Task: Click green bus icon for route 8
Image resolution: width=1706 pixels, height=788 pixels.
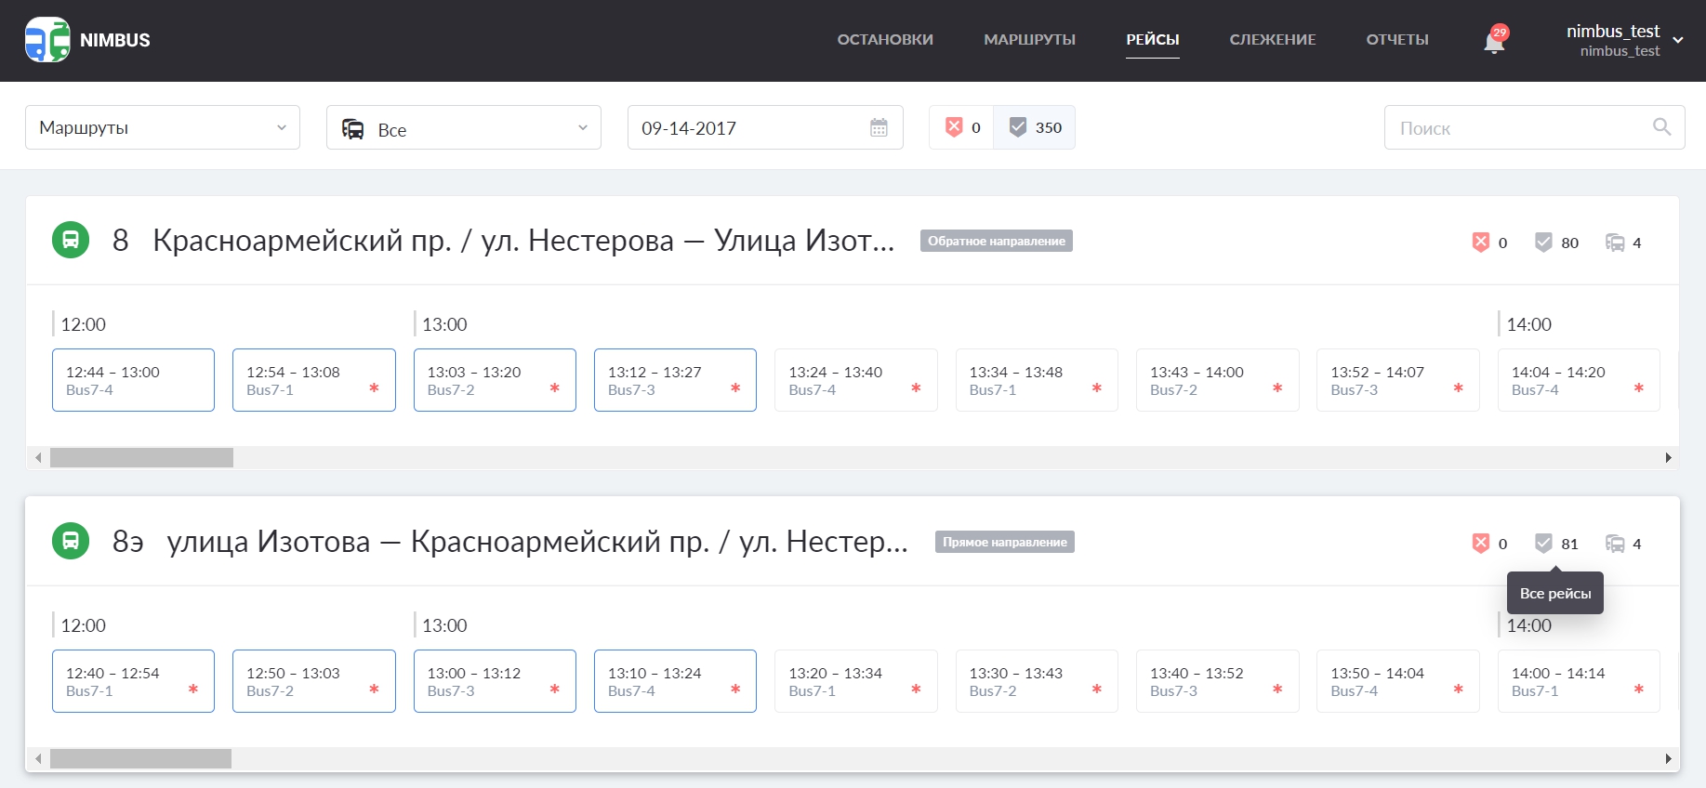Action: (x=71, y=241)
